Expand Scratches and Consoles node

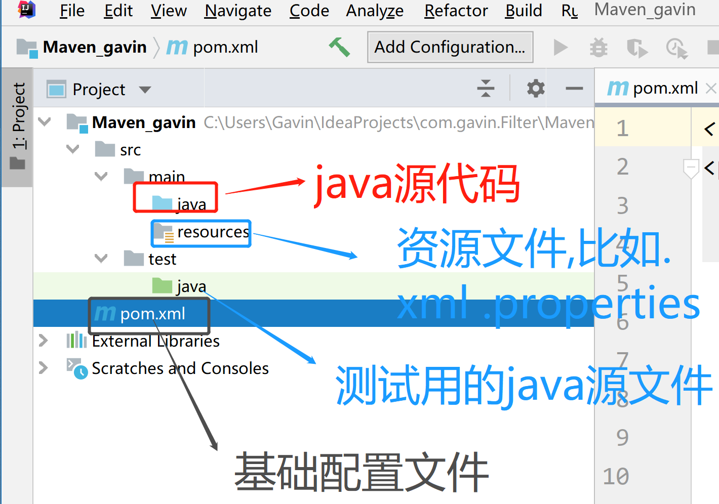[44, 368]
